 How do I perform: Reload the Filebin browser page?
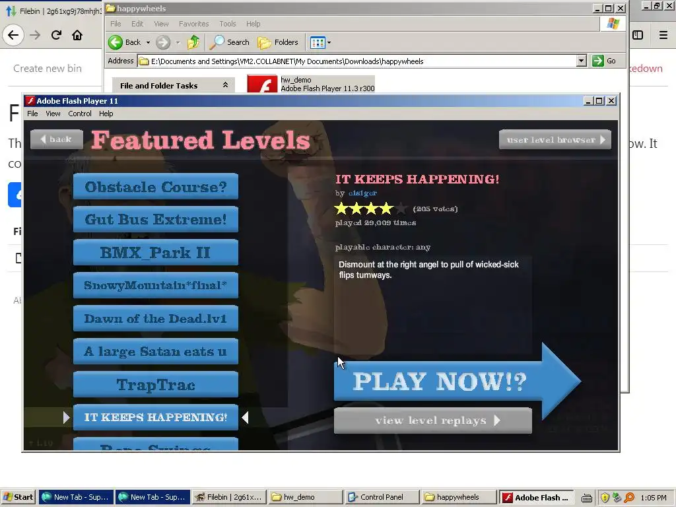click(56, 35)
